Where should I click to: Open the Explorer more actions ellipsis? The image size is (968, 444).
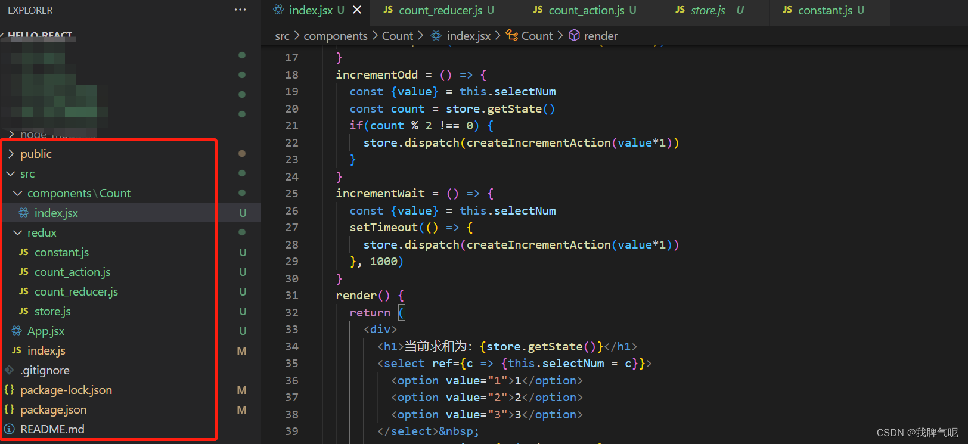240,10
